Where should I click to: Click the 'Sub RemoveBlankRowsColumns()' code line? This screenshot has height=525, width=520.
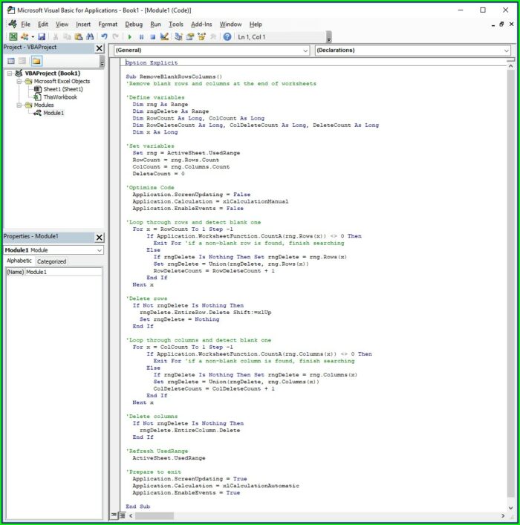click(x=174, y=76)
